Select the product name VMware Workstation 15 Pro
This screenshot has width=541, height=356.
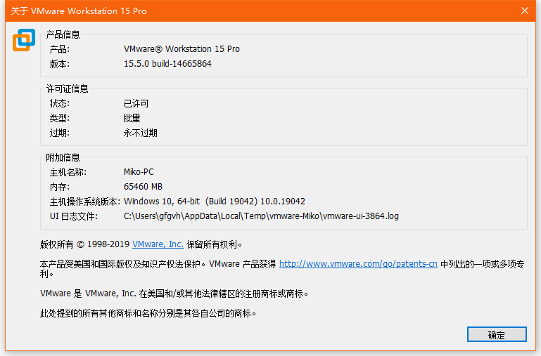pyautogui.click(x=182, y=49)
